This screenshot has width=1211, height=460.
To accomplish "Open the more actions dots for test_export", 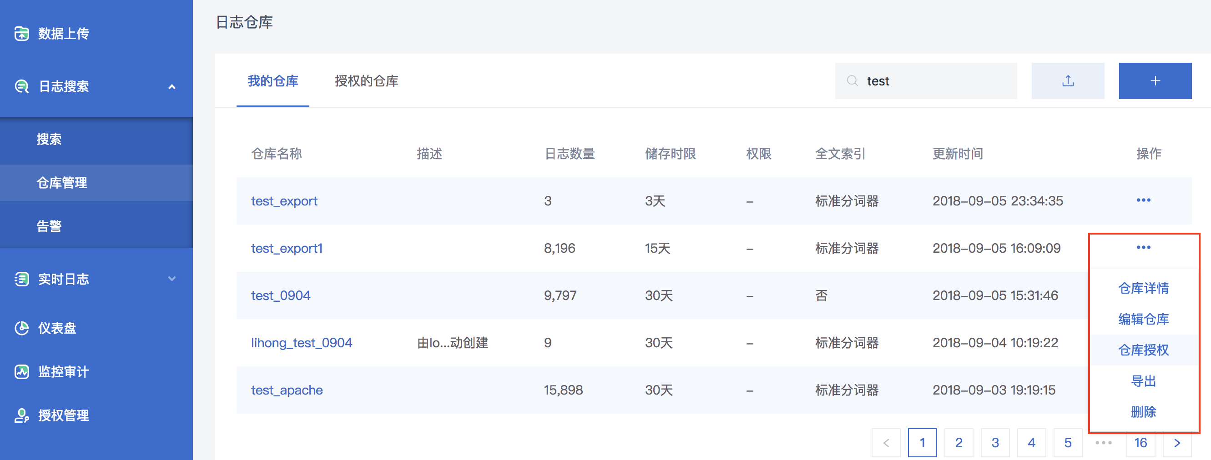I will [1143, 200].
